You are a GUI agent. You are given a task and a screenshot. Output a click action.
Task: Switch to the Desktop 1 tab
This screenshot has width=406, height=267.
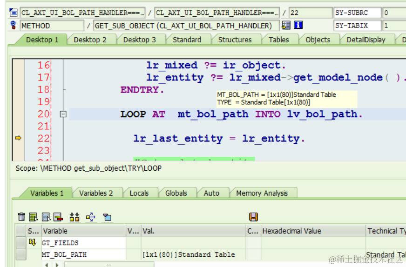click(x=42, y=40)
